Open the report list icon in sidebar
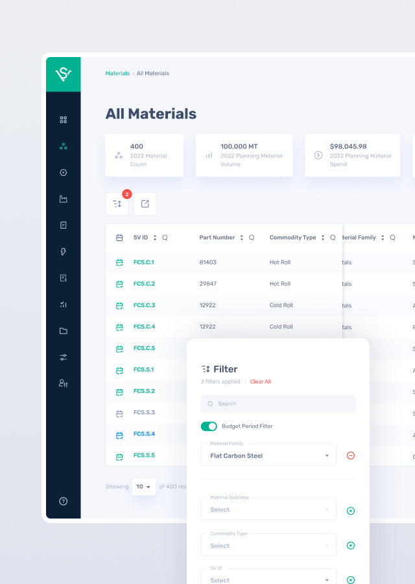This screenshot has height=584, width=415. click(x=64, y=278)
